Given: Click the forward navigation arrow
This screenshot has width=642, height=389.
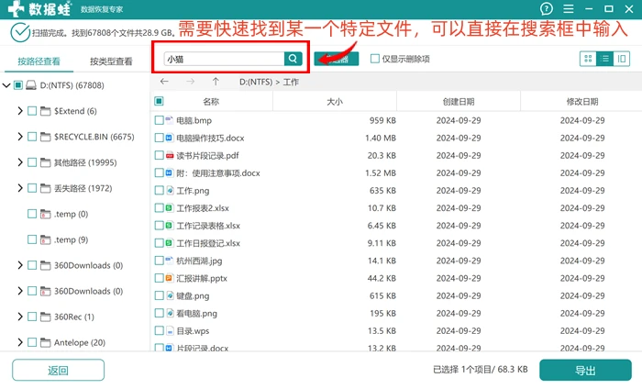Looking at the screenshot, I should point(191,82).
